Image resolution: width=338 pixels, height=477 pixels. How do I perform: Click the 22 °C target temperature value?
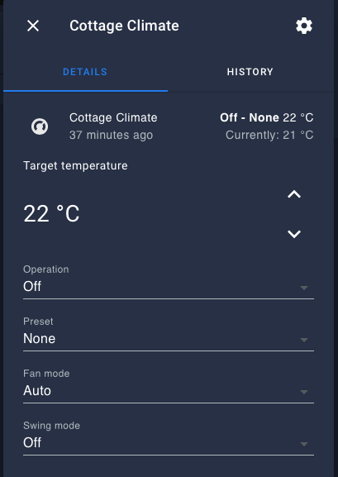tap(51, 213)
